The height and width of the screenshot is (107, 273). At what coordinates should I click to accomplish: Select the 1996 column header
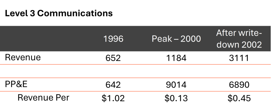[113, 39]
